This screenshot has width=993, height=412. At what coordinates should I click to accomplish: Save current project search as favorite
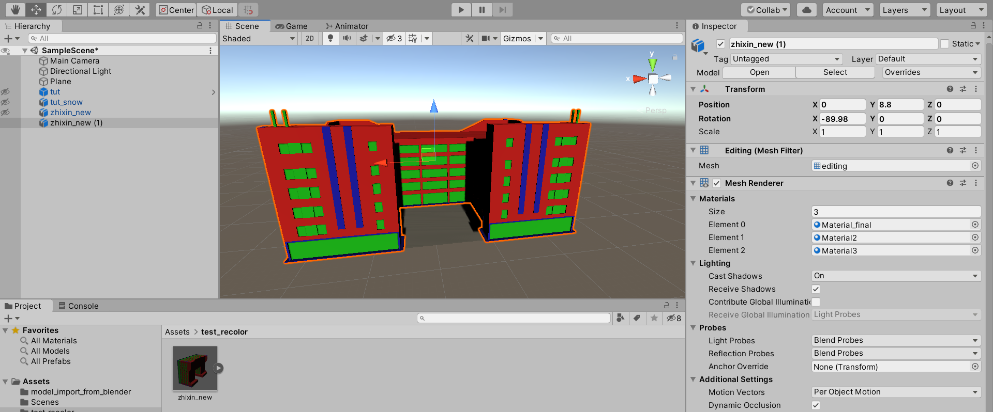pyautogui.click(x=654, y=318)
